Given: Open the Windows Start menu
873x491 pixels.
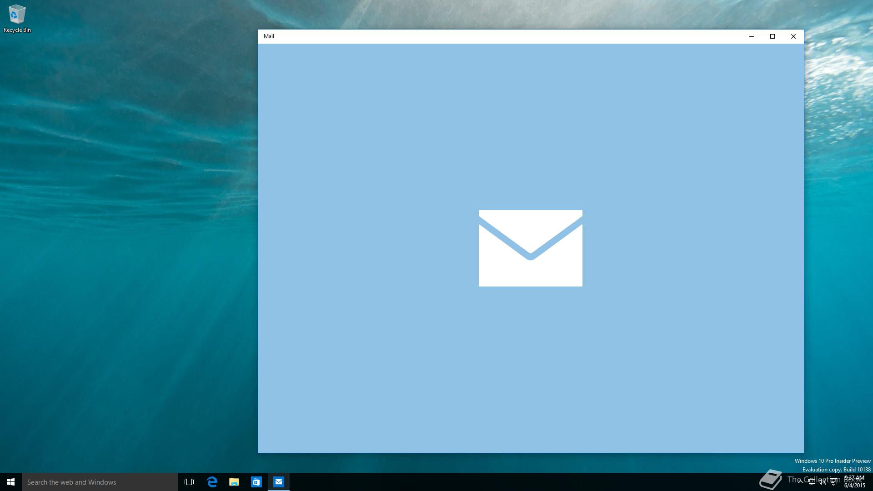Looking at the screenshot, I should click(x=11, y=482).
